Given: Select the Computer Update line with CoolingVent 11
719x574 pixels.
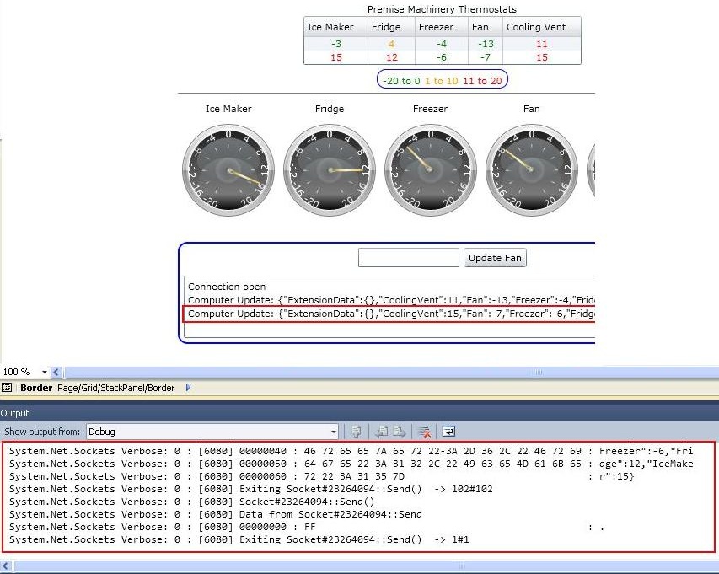Looking at the screenshot, I should click(x=391, y=300).
